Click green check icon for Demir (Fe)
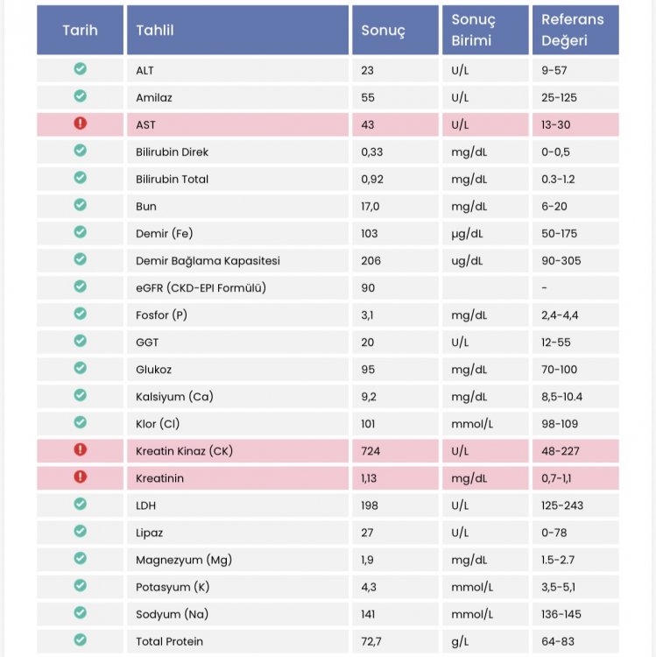Screen dimensions: 656x657 (80, 232)
